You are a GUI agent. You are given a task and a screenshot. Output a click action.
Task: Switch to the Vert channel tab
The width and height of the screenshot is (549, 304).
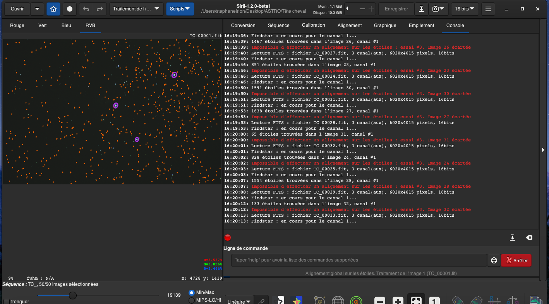(x=43, y=25)
